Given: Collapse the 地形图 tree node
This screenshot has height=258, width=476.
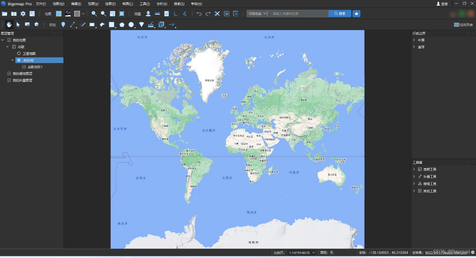Looking at the screenshot, I should [x=12, y=60].
